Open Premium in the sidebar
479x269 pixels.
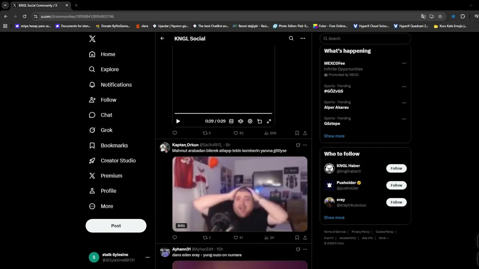(106, 176)
